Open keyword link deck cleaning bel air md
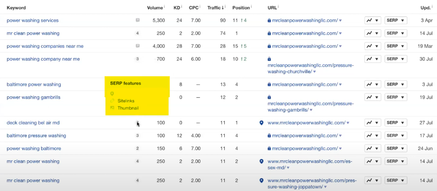Viewport: 437px width, 191px height. point(33,122)
